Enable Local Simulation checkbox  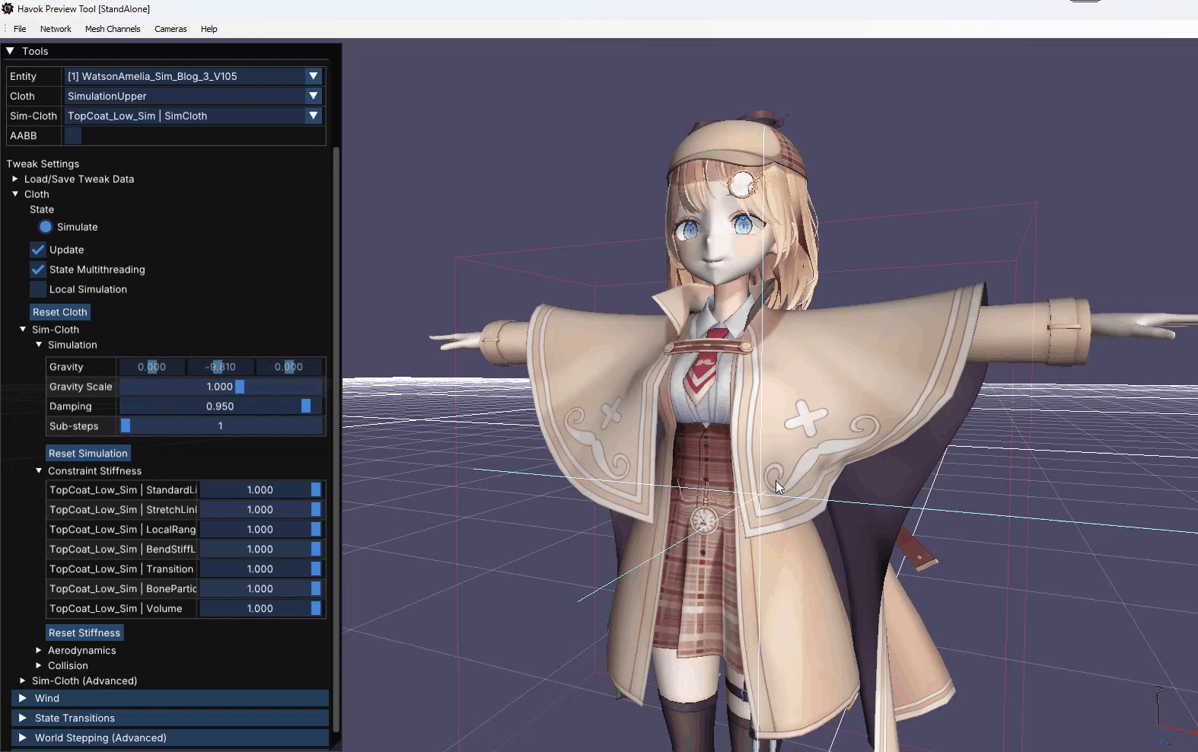tap(38, 289)
